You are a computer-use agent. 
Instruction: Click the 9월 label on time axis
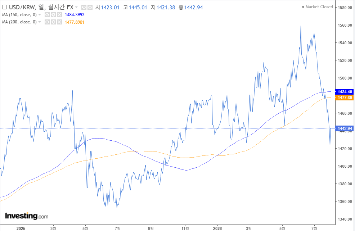(x=151, y=228)
